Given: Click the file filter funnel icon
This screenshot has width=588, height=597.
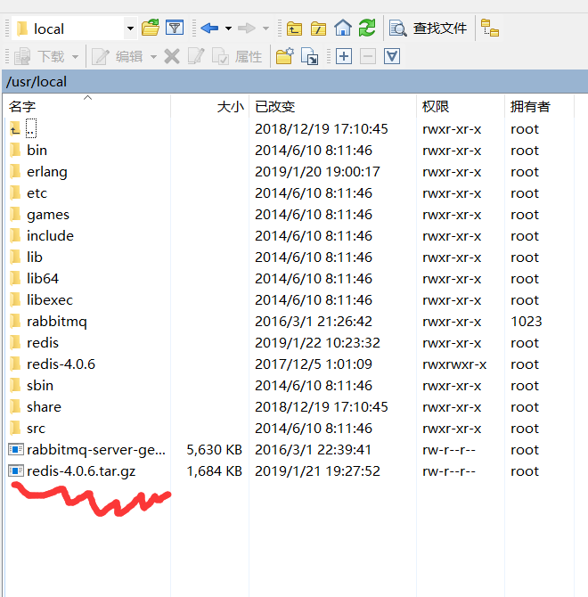Looking at the screenshot, I should (x=175, y=29).
